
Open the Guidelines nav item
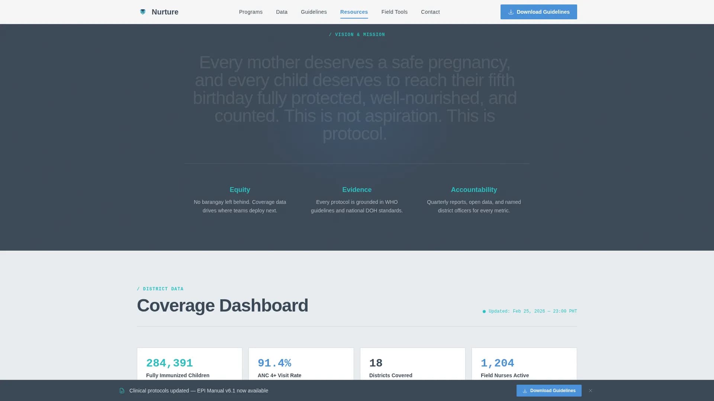314,12
